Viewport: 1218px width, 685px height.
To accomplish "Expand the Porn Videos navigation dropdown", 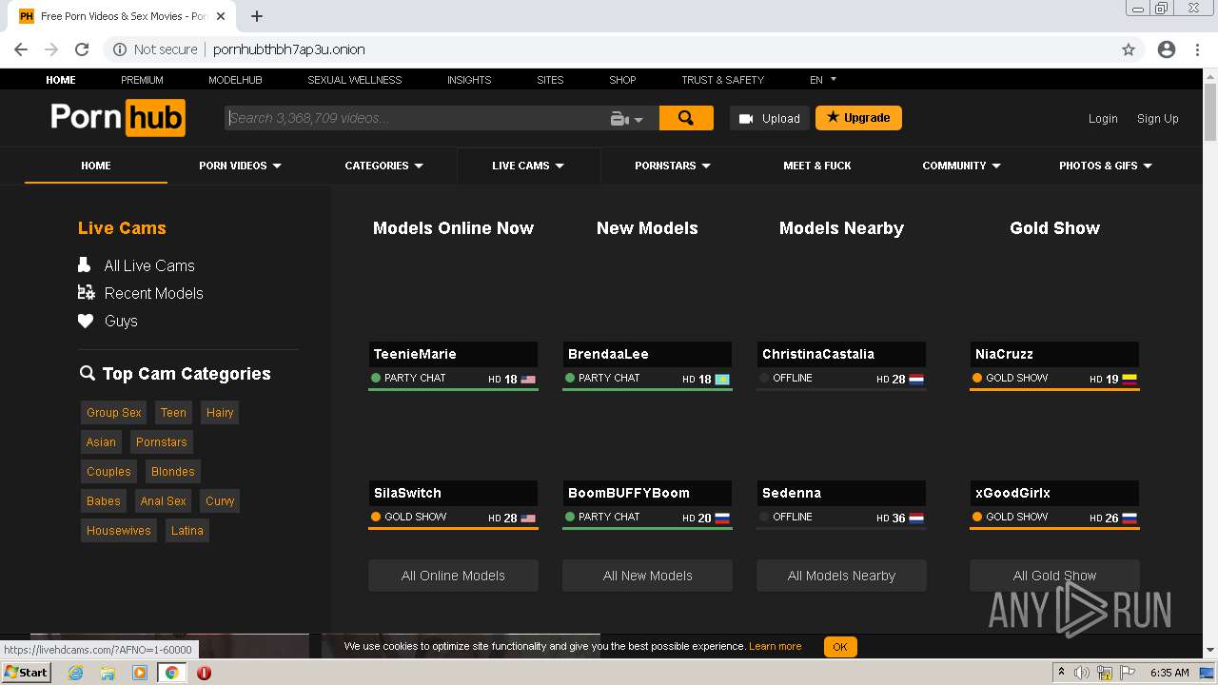I will (x=240, y=166).
